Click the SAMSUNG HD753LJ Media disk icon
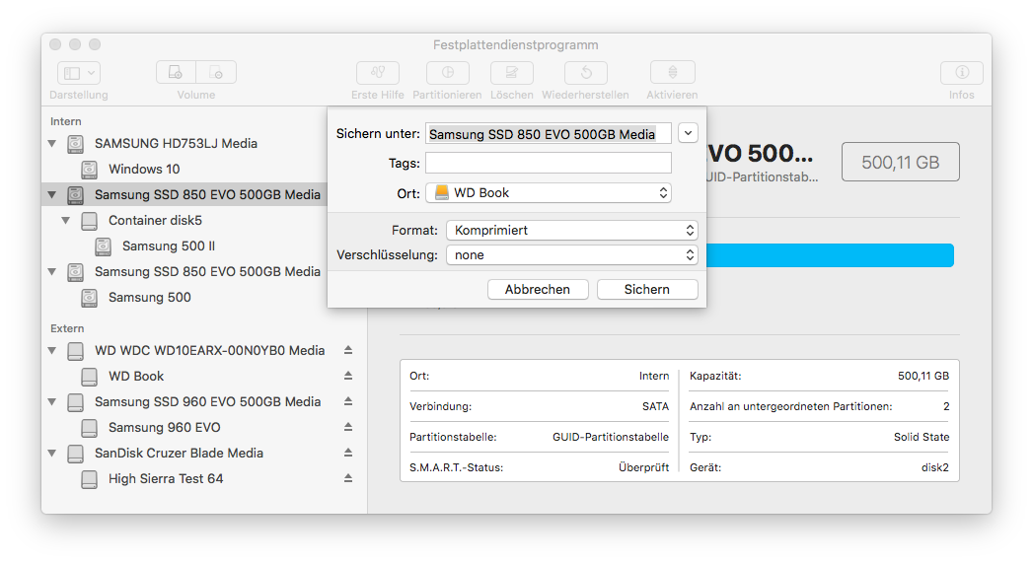Image resolution: width=1033 pixels, height=563 pixels. click(x=76, y=144)
